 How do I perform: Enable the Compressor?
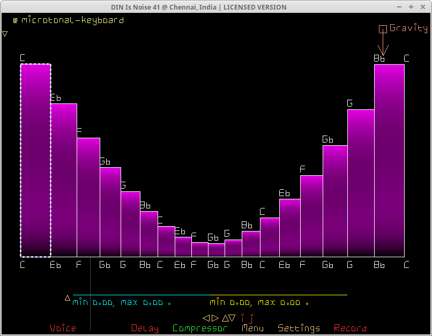click(x=200, y=328)
